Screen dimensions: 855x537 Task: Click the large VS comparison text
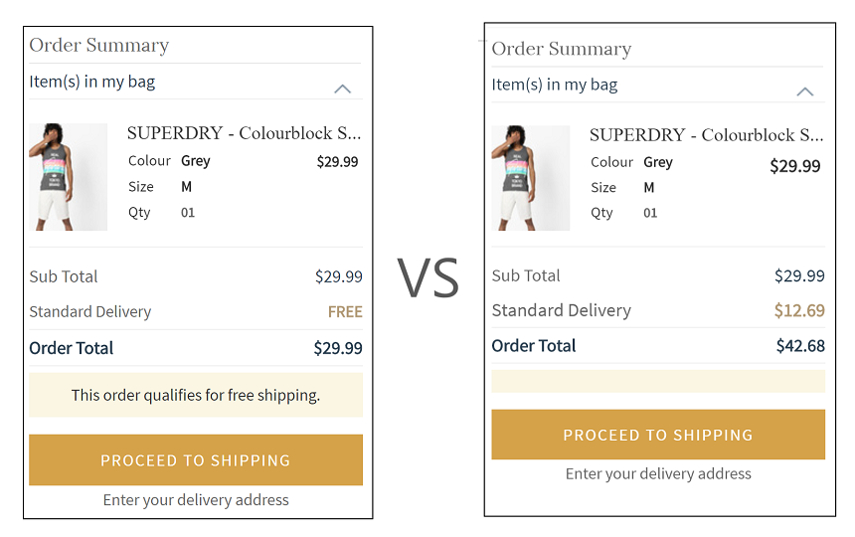[x=428, y=277]
